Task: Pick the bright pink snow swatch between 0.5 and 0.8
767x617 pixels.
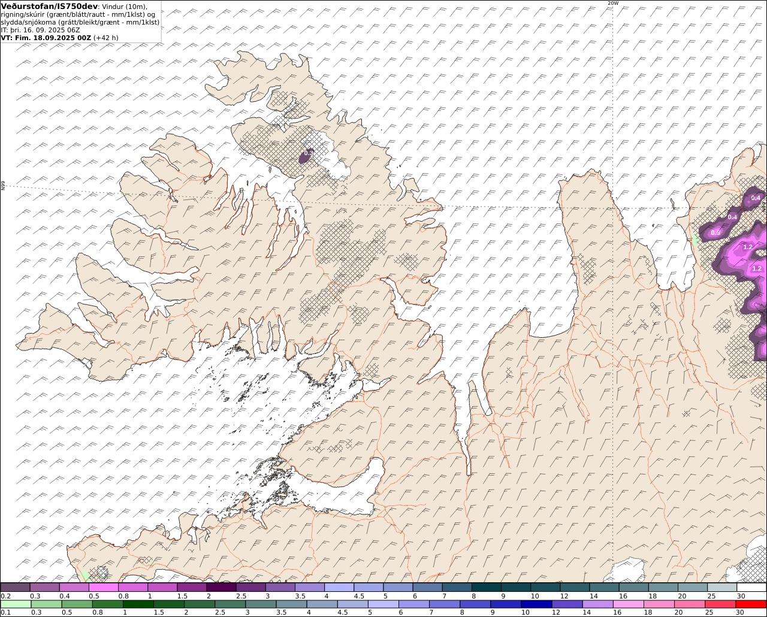Action: click(104, 587)
